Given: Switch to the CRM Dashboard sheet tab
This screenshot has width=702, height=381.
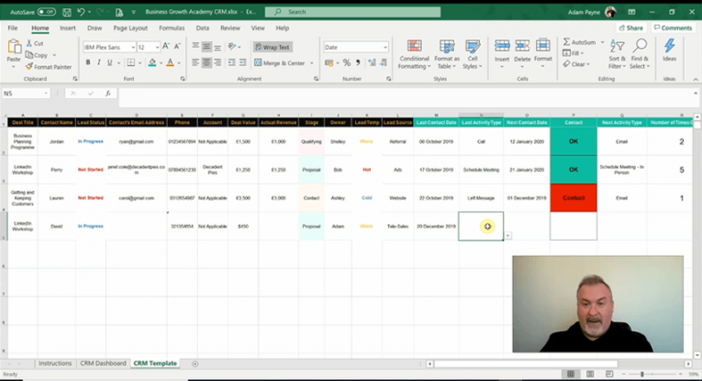Looking at the screenshot, I should 103,363.
